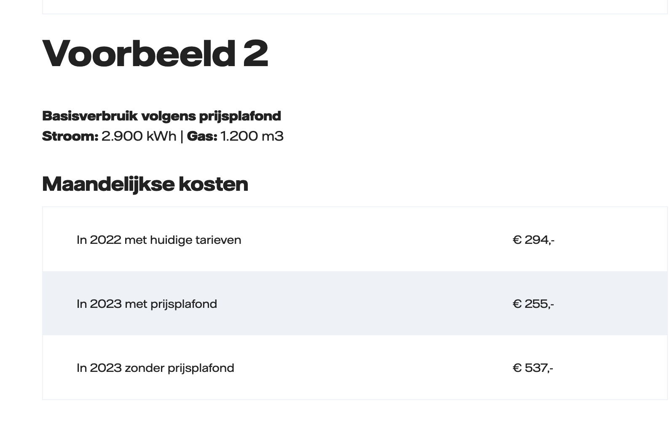Click the pipe separator before 'Gas:'
Image resolution: width=670 pixels, height=422 pixels.
[x=182, y=136]
